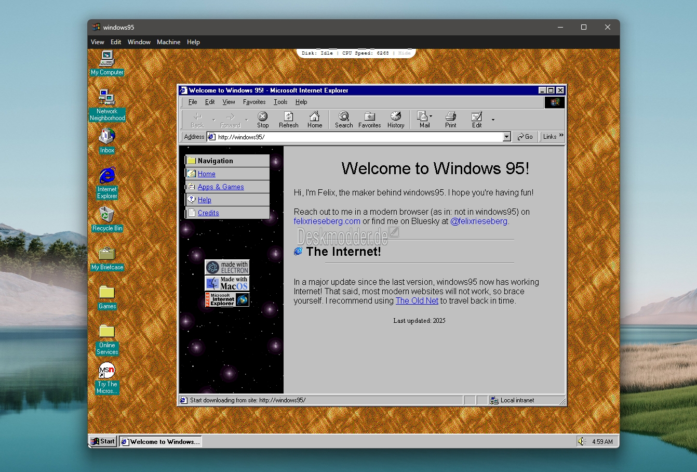697x472 pixels.
Task: Open the Mail button dropdown arrow
Action: click(431, 116)
